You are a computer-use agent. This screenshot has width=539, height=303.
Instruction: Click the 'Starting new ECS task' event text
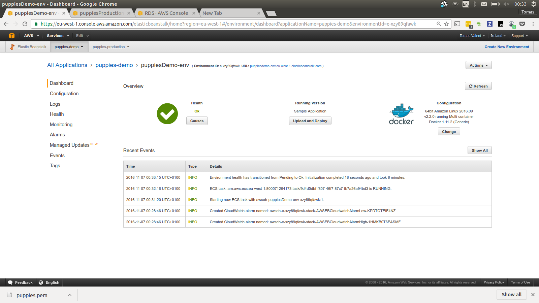click(x=266, y=200)
